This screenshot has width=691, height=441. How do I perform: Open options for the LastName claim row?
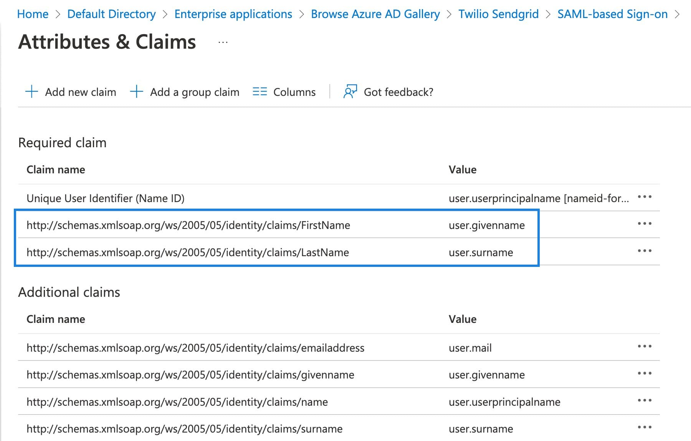(645, 251)
